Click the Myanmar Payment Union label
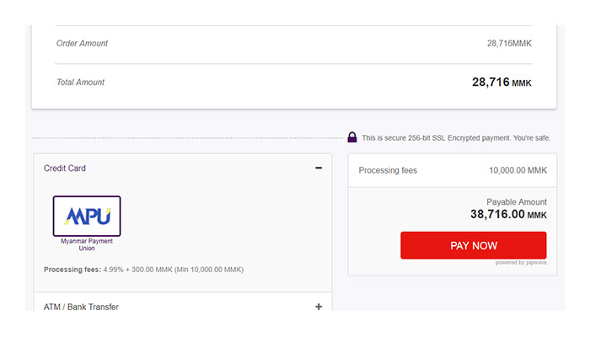Image resolution: width=590 pixels, height=337 pixels. click(87, 244)
